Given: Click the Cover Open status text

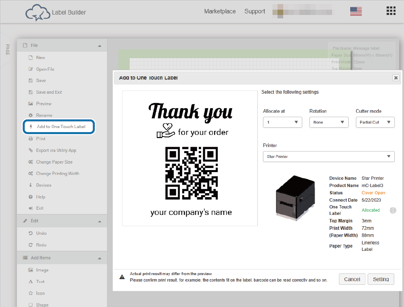Looking at the screenshot, I should point(373,193).
